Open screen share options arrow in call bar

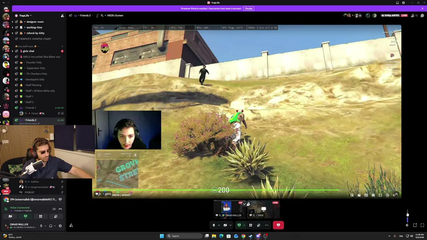tap(244, 225)
